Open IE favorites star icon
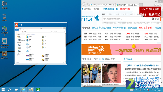This screenshot has height=92, width=163. pos(158,5)
